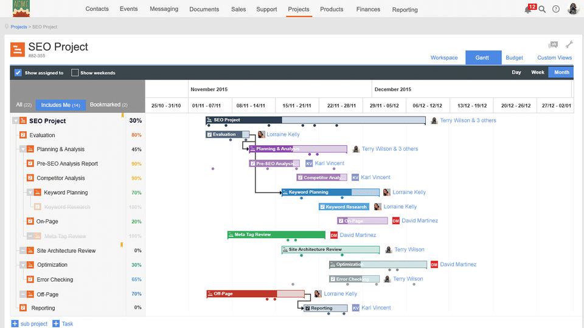The width and height of the screenshot is (584, 328).
Task: Click the green Meta Tag Review Gantt bar
Action: coord(276,234)
